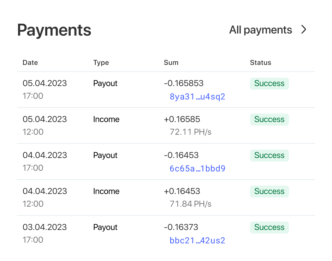The height and width of the screenshot is (261, 332).
Task: Click date 04.04.2023 of the Payout row
Action: [45, 155]
